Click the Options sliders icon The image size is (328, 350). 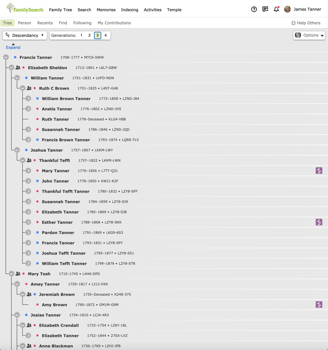point(298,35)
